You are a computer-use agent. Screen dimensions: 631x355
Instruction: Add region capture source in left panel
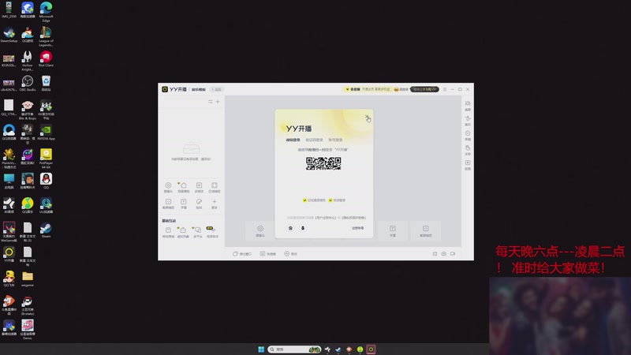click(x=215, y=187)
